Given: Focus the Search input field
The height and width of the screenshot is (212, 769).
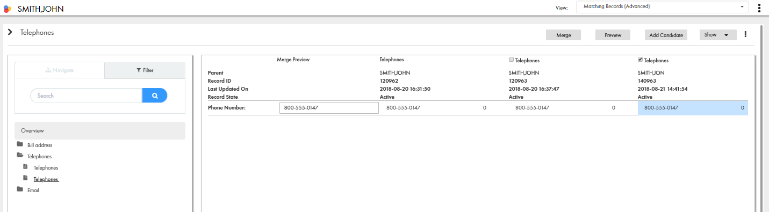Looking at the screenshot, I should (86, 96).
